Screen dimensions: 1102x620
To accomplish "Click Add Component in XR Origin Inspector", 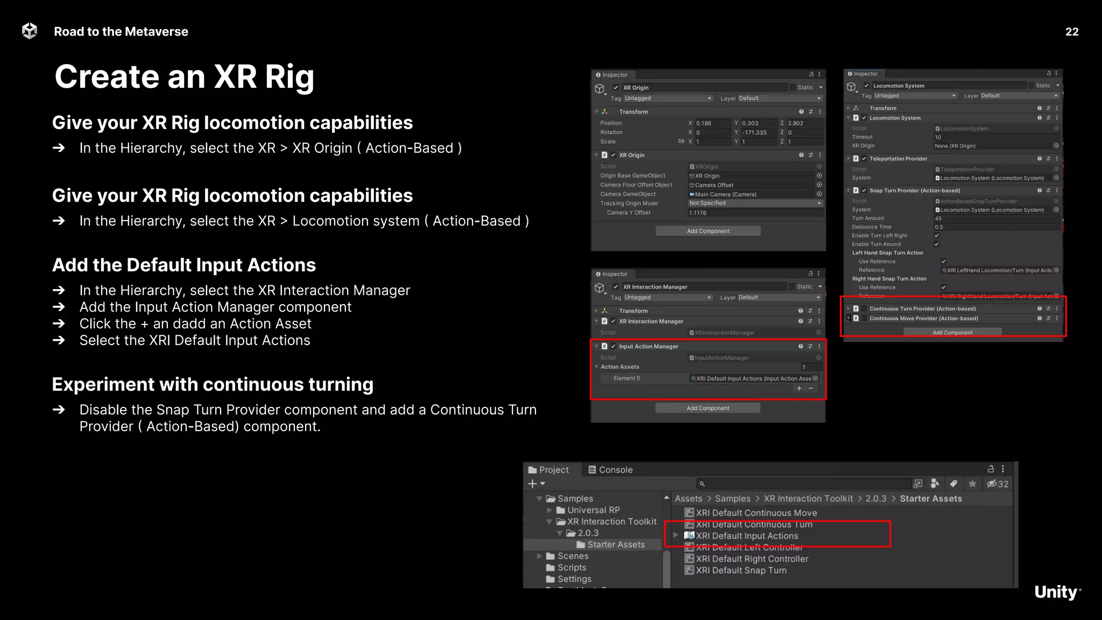I will tap(708, 231).
